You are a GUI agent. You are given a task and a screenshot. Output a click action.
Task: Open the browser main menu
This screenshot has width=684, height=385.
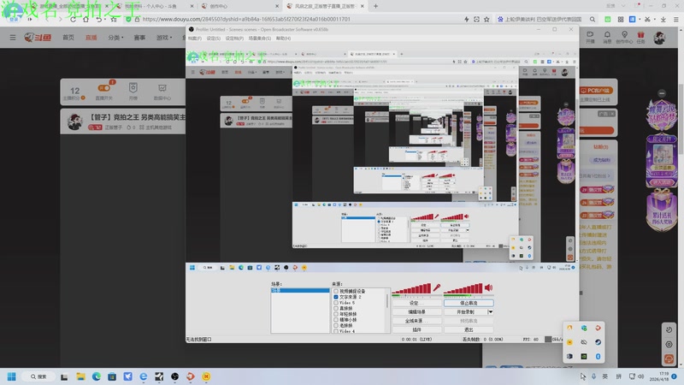tap(675, 19)
